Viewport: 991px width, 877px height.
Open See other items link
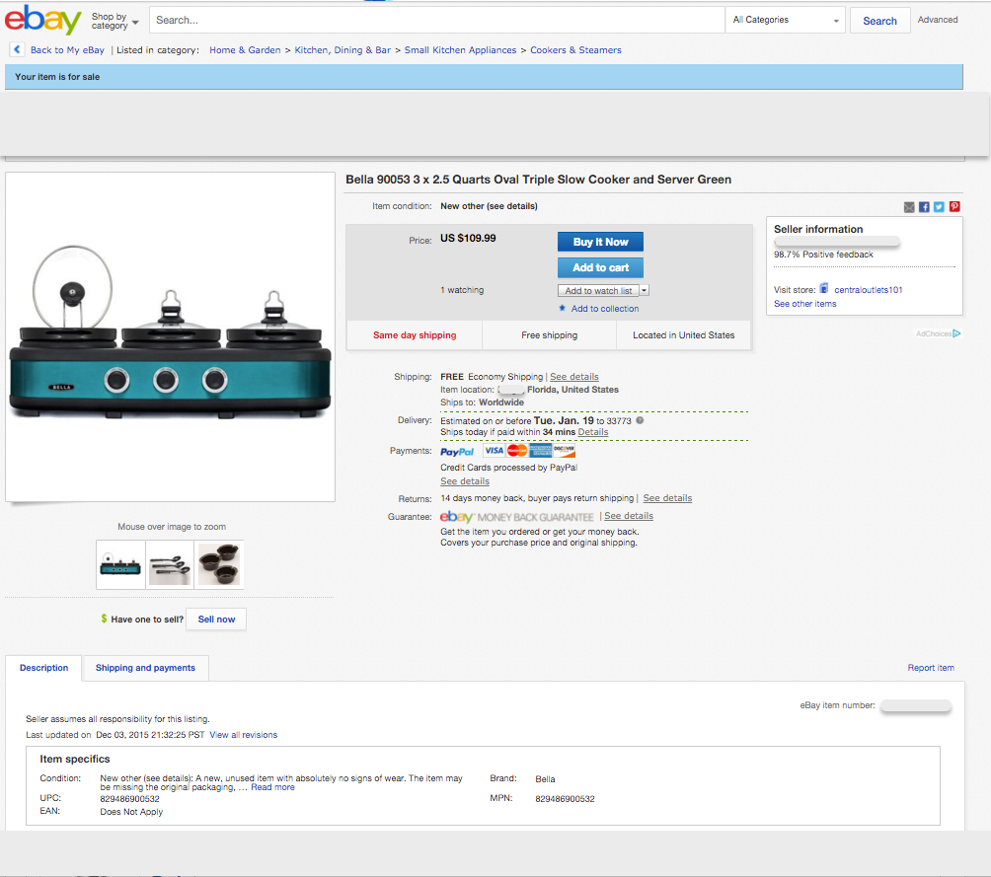coord(804,304)
